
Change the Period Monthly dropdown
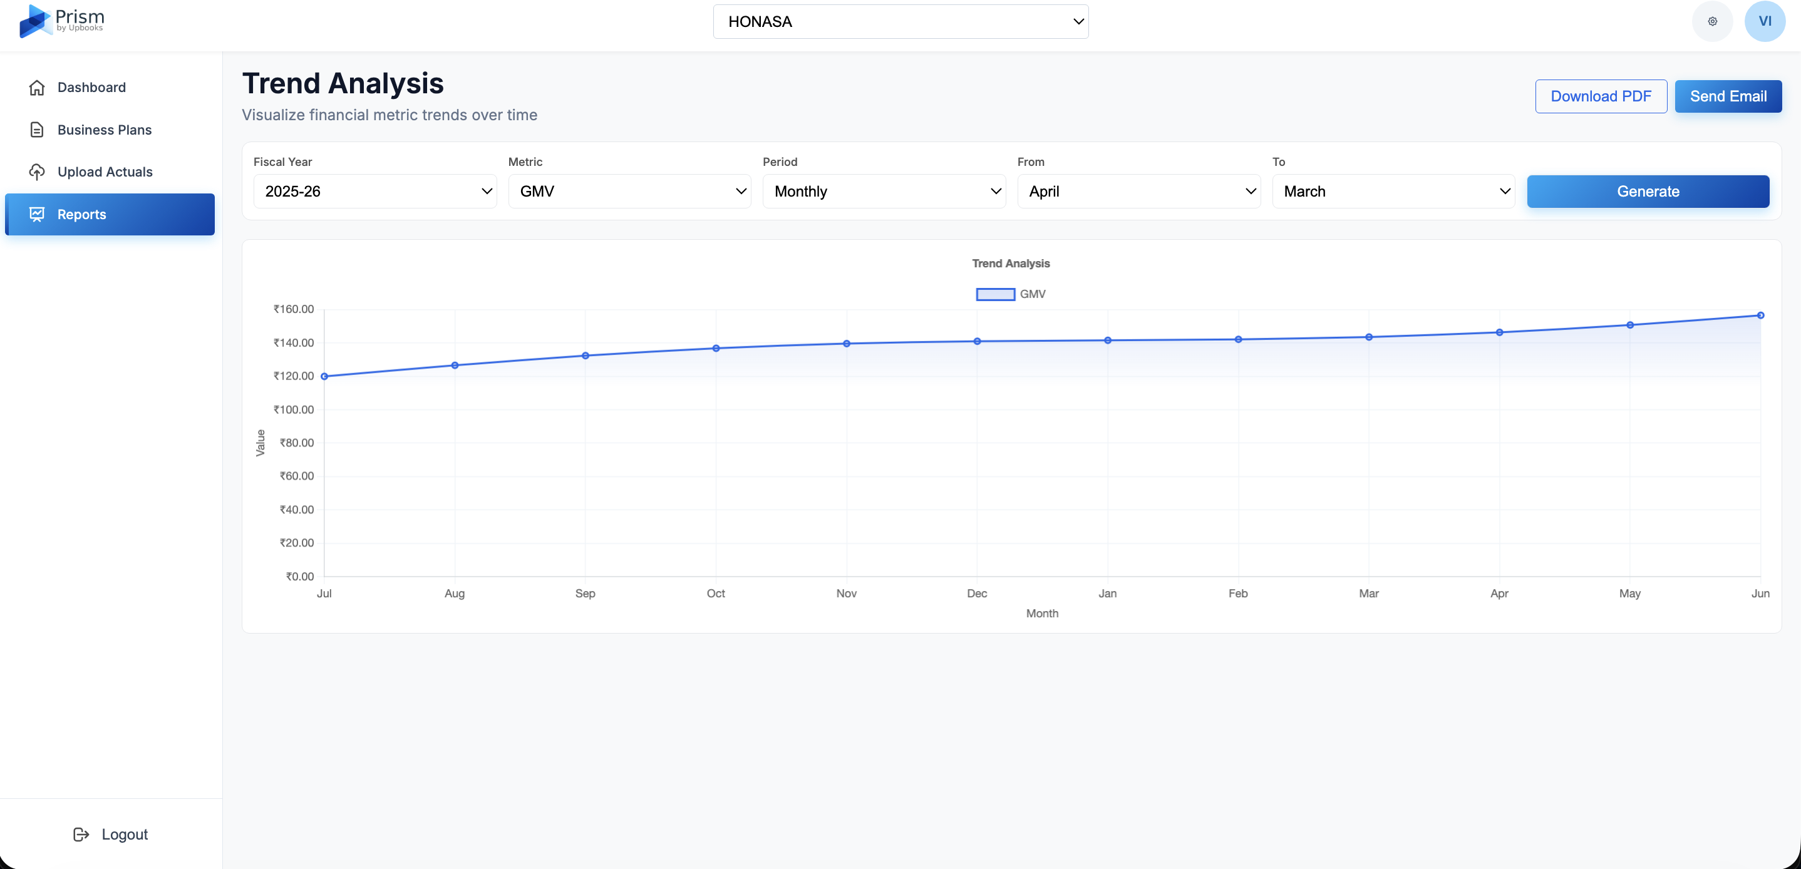pyautogui.click(x=884, y=192)
